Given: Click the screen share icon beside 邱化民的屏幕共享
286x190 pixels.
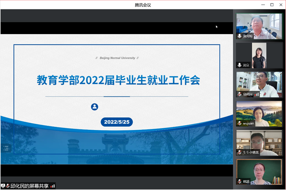Looking at the screenshot, I should (x=3, y=186).
